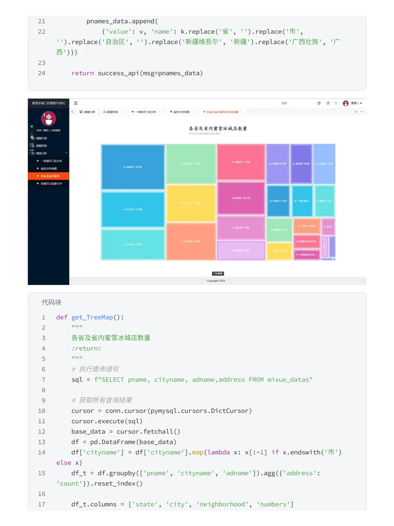This screenshot has width=394, height=526.
Task: Click the red 安徽省 1140家 block
Action: tap(241, 162)
